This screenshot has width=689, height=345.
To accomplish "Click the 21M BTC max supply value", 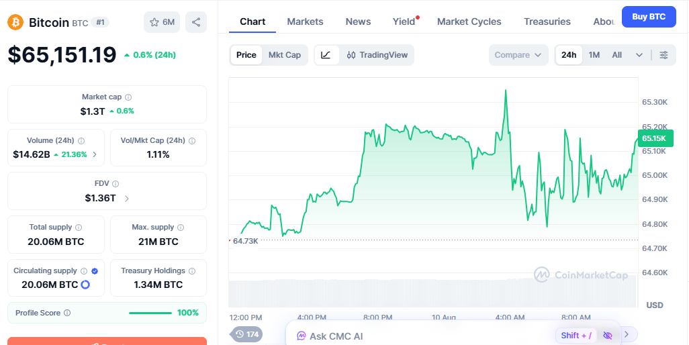I will click(158, 242).
